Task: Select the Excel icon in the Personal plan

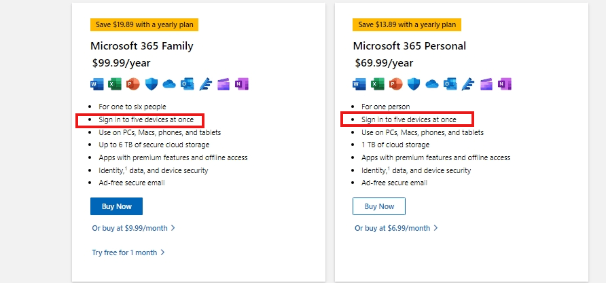Action: click(x=377, y=84)
